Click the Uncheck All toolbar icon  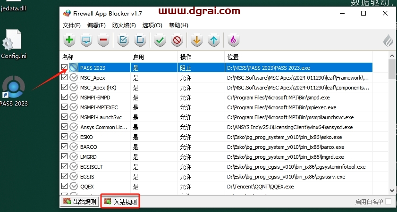point(140,40)
